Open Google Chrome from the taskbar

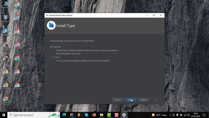[x=72, y=115]
